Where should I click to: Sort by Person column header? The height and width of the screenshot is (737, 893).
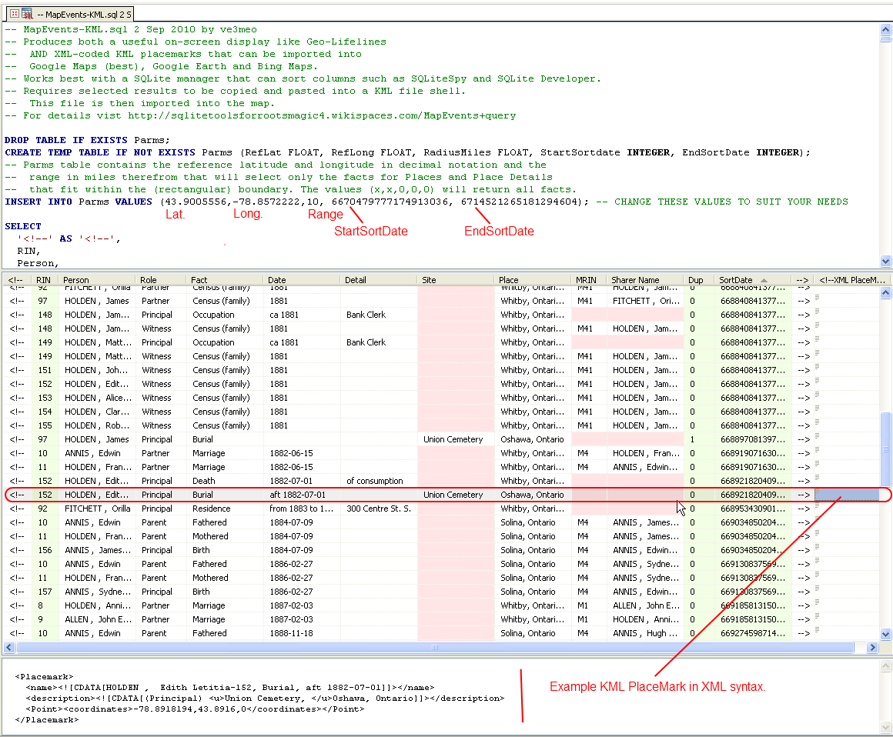coord(97,280)
